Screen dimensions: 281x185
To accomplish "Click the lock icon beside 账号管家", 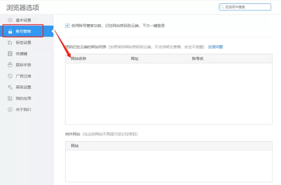I will click(10, 31).
